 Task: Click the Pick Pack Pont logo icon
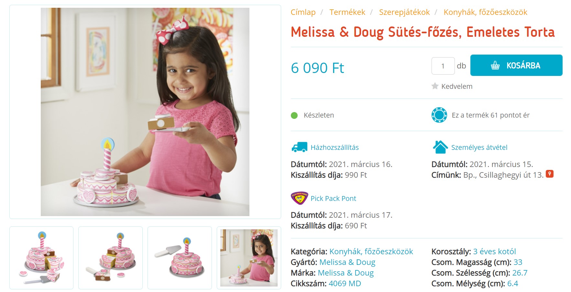(x=299, y=198)
